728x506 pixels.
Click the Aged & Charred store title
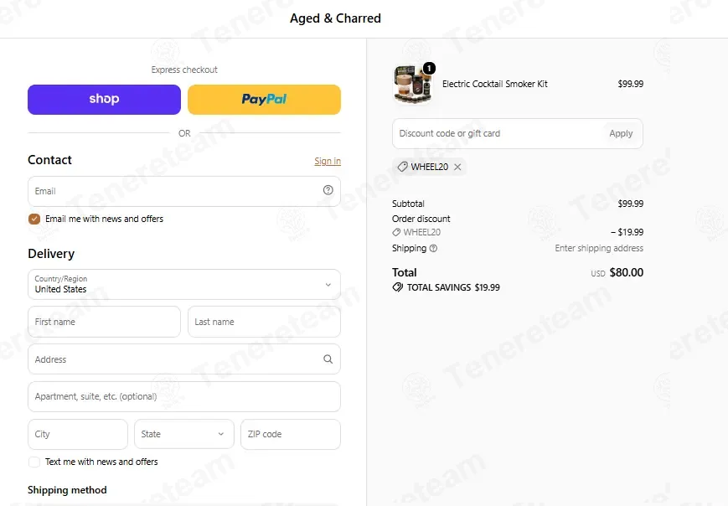[x=335, y=18]
